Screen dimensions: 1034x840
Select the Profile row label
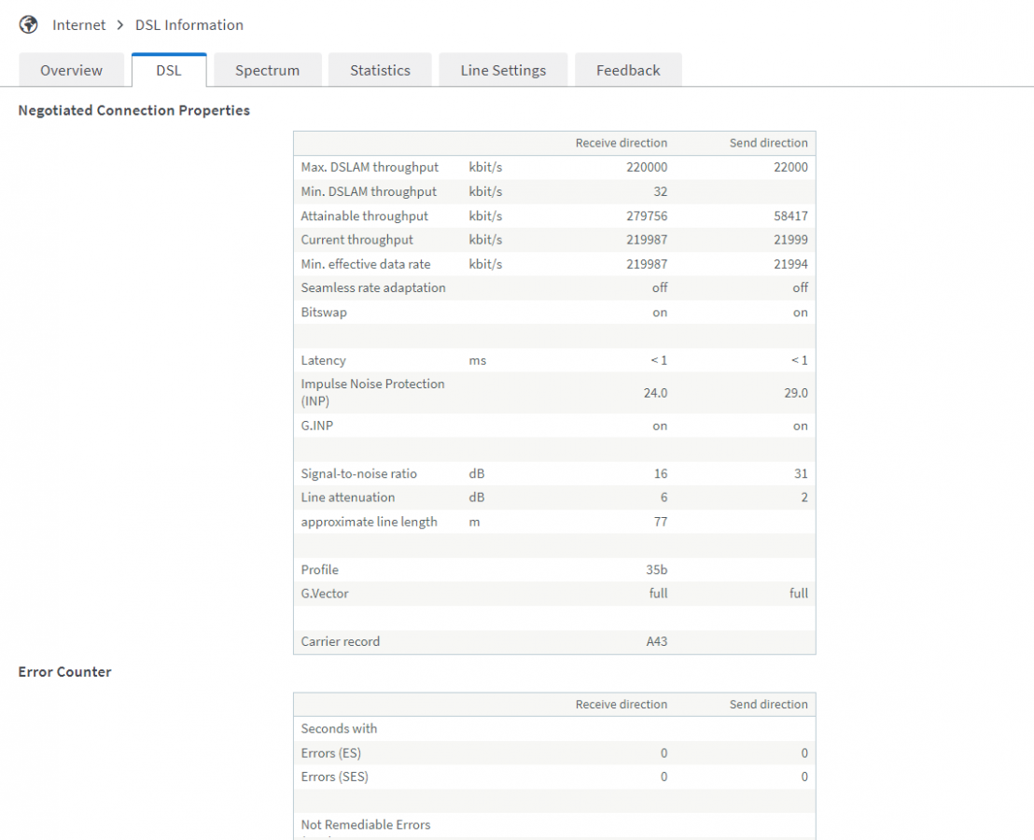coord(320,569)
